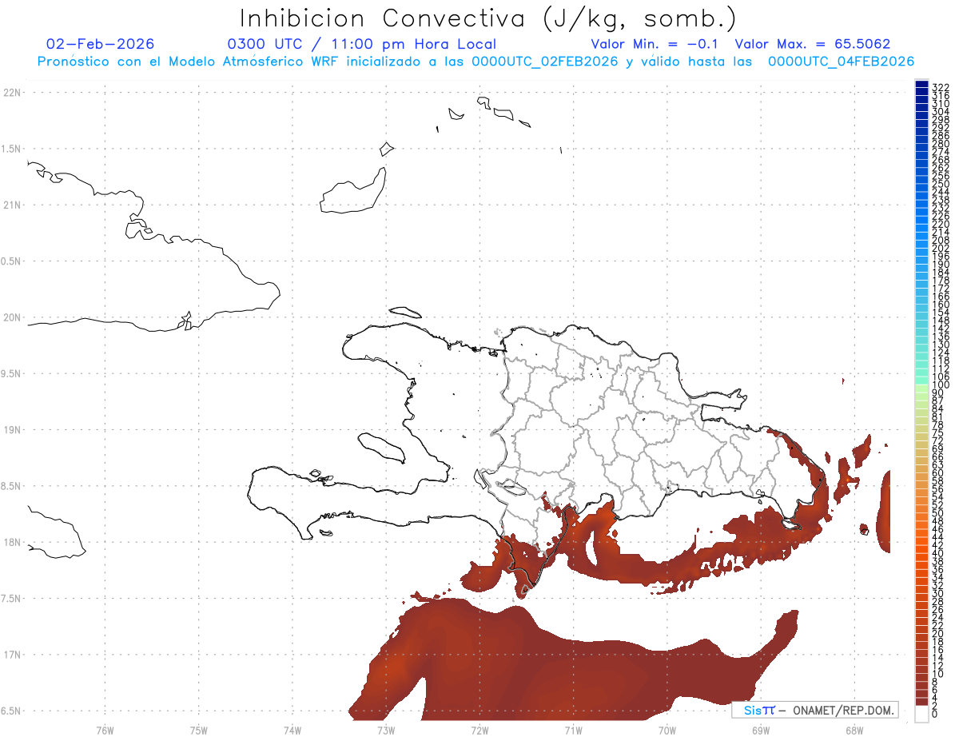Click the '73W' longitude label
Image resolution: width=959 pixels, height=741 pixels.
pos(386,729)
